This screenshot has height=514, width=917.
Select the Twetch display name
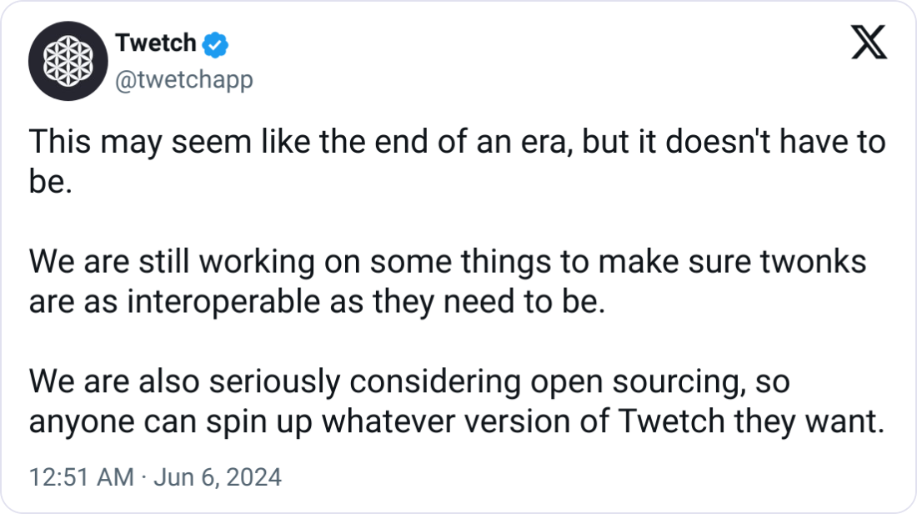156,43
